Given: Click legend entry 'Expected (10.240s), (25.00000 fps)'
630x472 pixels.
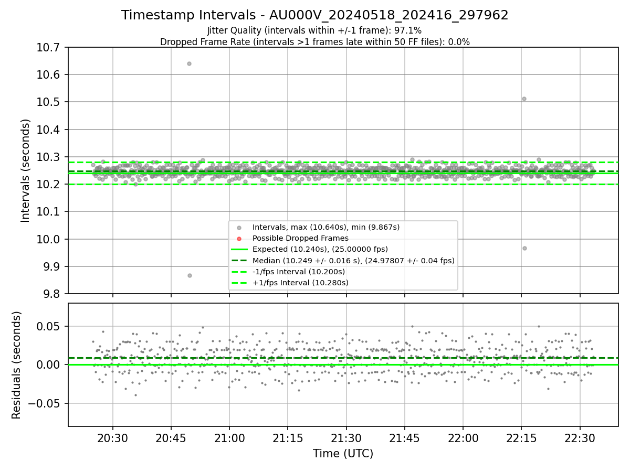Looking at the screenshot, I should click(320, 249).
